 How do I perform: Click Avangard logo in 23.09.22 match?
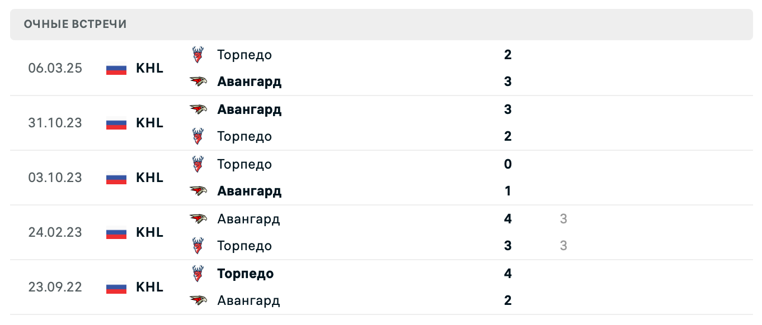[197, 300]
